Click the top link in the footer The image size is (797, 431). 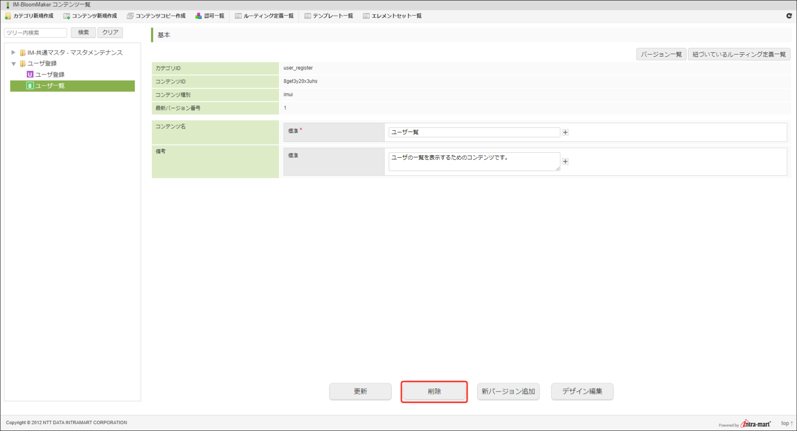click(786, 423)
